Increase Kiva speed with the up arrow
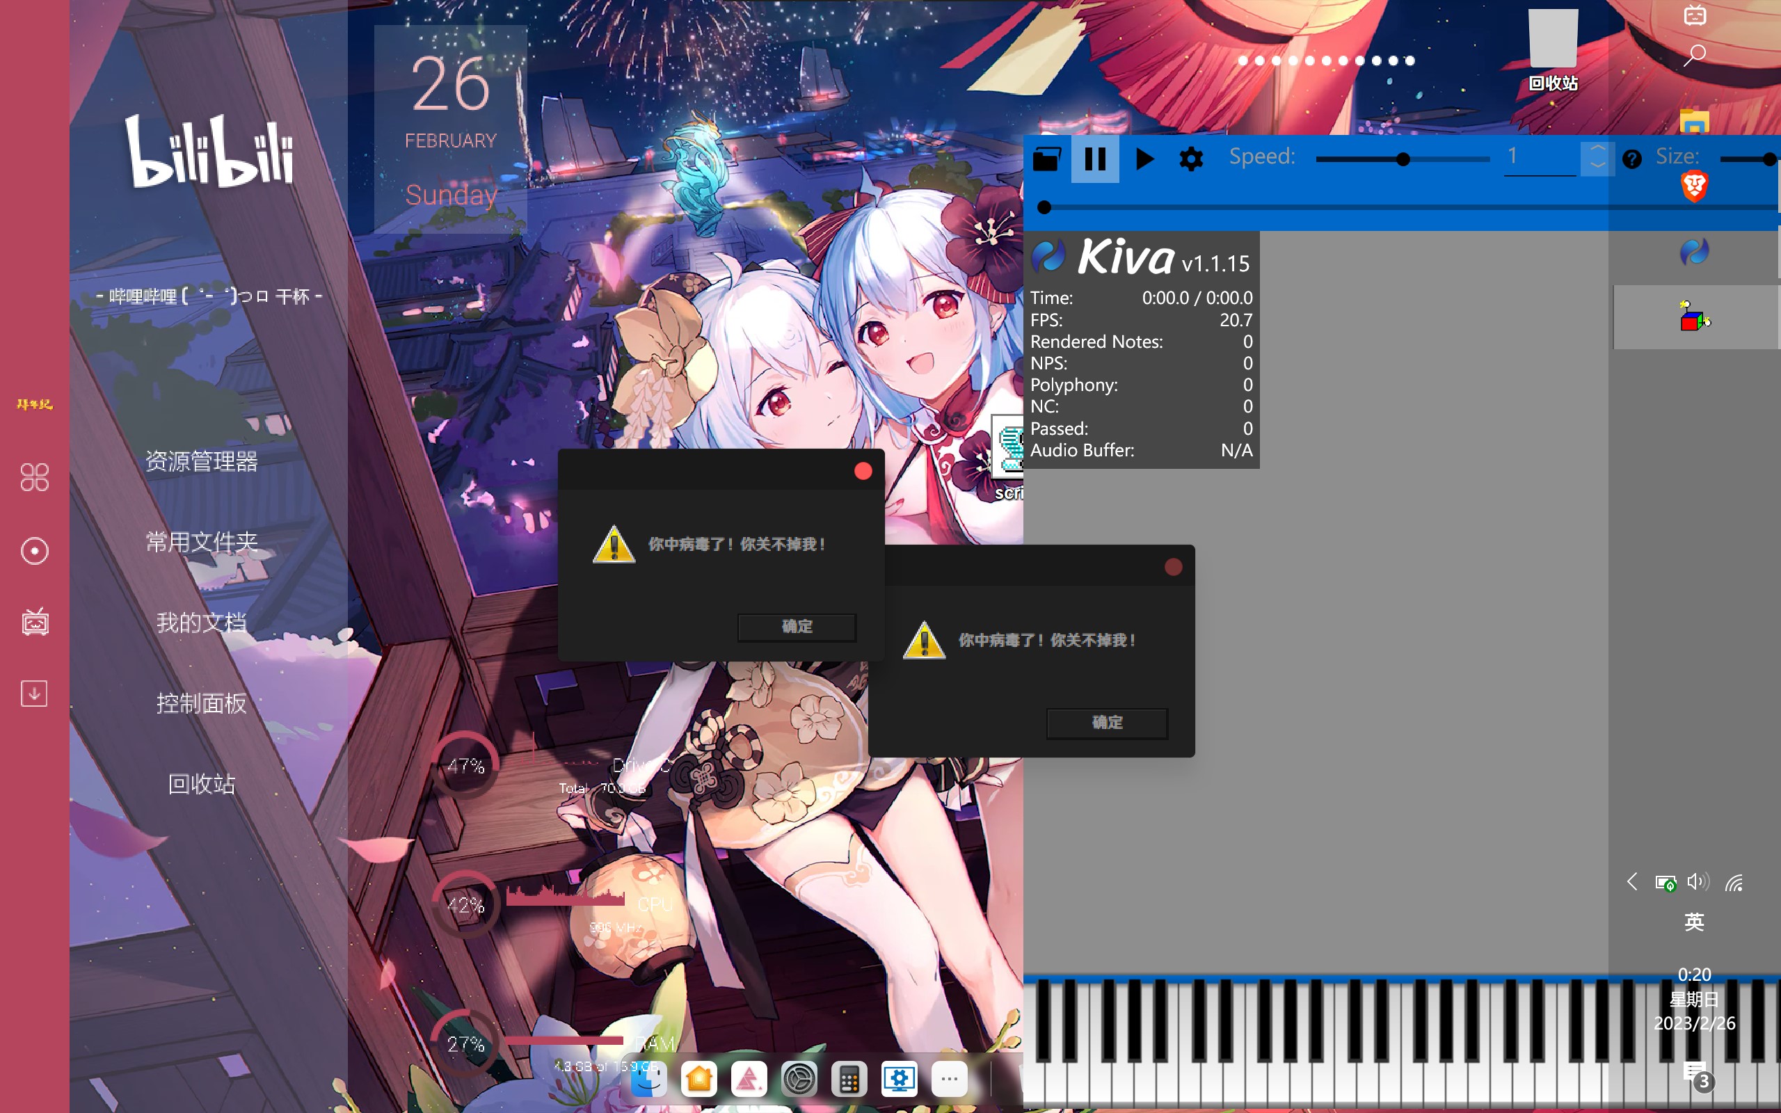The image size is (1781, 1113). [x=1598, y=150]
